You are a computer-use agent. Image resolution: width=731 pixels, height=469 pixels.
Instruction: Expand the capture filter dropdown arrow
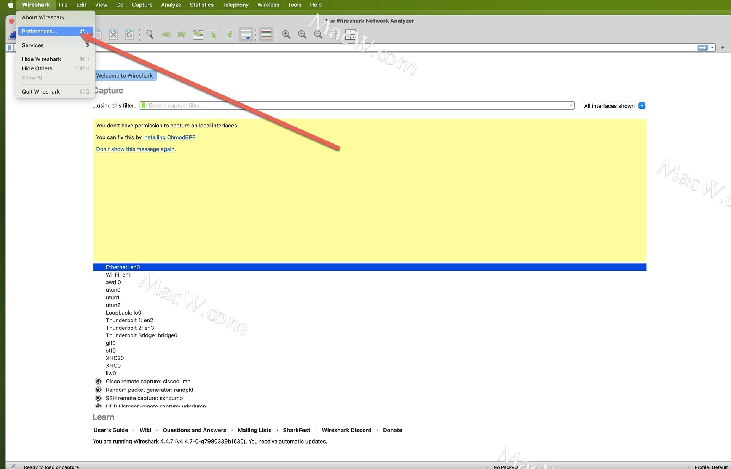(571, 105)
